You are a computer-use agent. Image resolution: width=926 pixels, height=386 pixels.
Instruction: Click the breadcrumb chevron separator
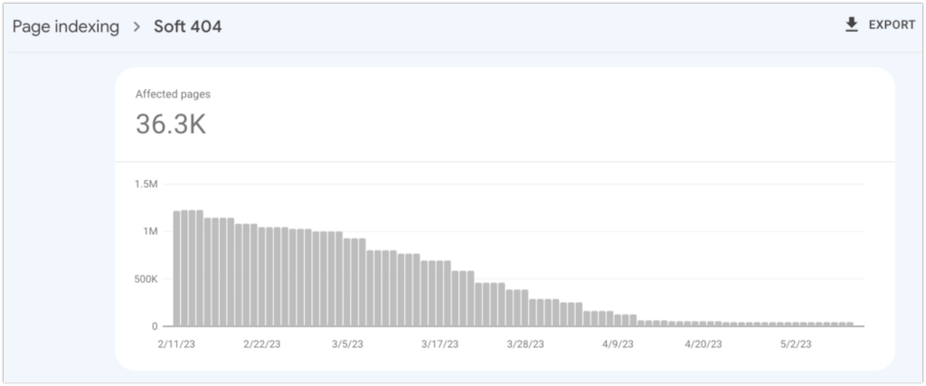[137, 26]
